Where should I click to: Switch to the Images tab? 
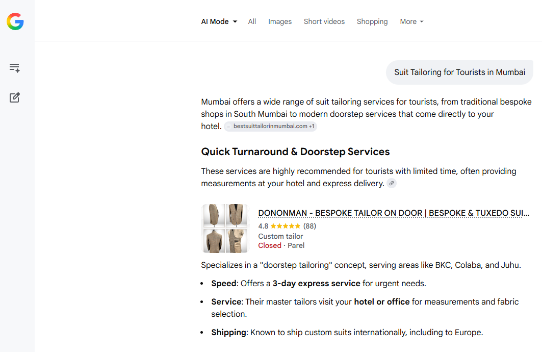click(x=280, y=21)
